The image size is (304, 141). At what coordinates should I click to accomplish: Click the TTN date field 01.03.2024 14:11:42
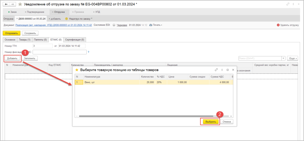click(x=72, y=46)
